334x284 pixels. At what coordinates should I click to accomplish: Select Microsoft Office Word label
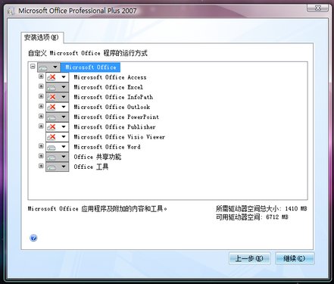click(107, 147)
